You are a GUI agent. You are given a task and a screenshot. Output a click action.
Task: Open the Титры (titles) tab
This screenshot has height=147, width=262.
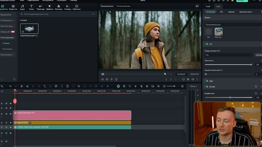coord(31,7)
